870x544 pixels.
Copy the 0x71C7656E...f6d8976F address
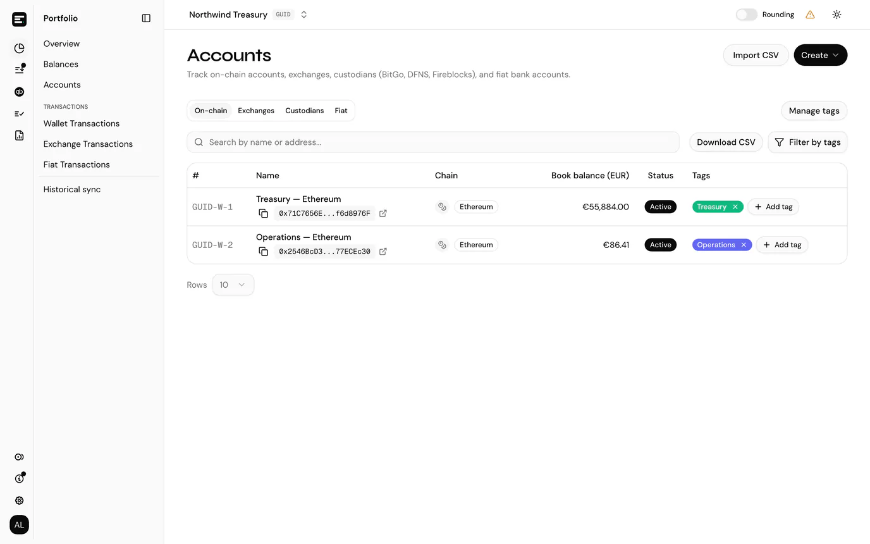(264, 214)
